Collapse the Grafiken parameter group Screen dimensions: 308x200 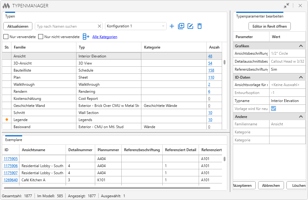pyautogui.click(x=301, y=46)
